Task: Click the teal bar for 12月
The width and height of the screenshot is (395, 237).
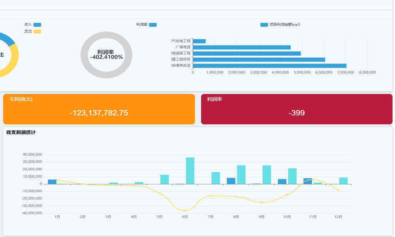Action: (x=343, y=181)
